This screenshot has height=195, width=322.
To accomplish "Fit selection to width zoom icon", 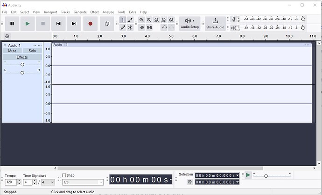I will pos(156,20).
